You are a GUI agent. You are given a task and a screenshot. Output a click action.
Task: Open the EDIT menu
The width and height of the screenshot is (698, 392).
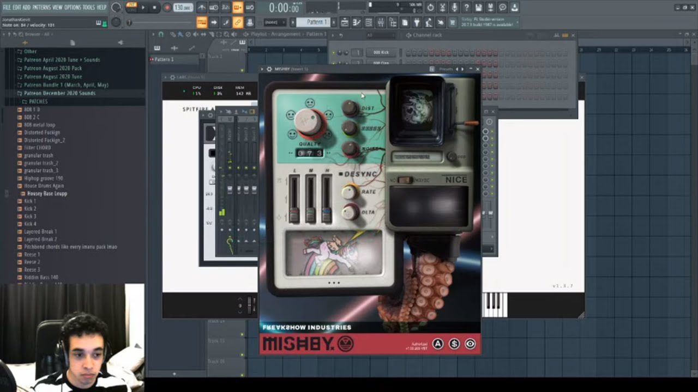pyautogui.click(x=17, y=7)
